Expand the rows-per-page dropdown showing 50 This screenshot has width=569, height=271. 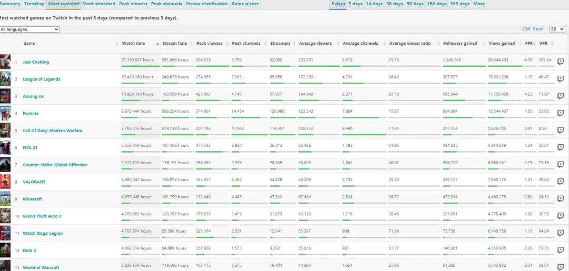[556, 29]
